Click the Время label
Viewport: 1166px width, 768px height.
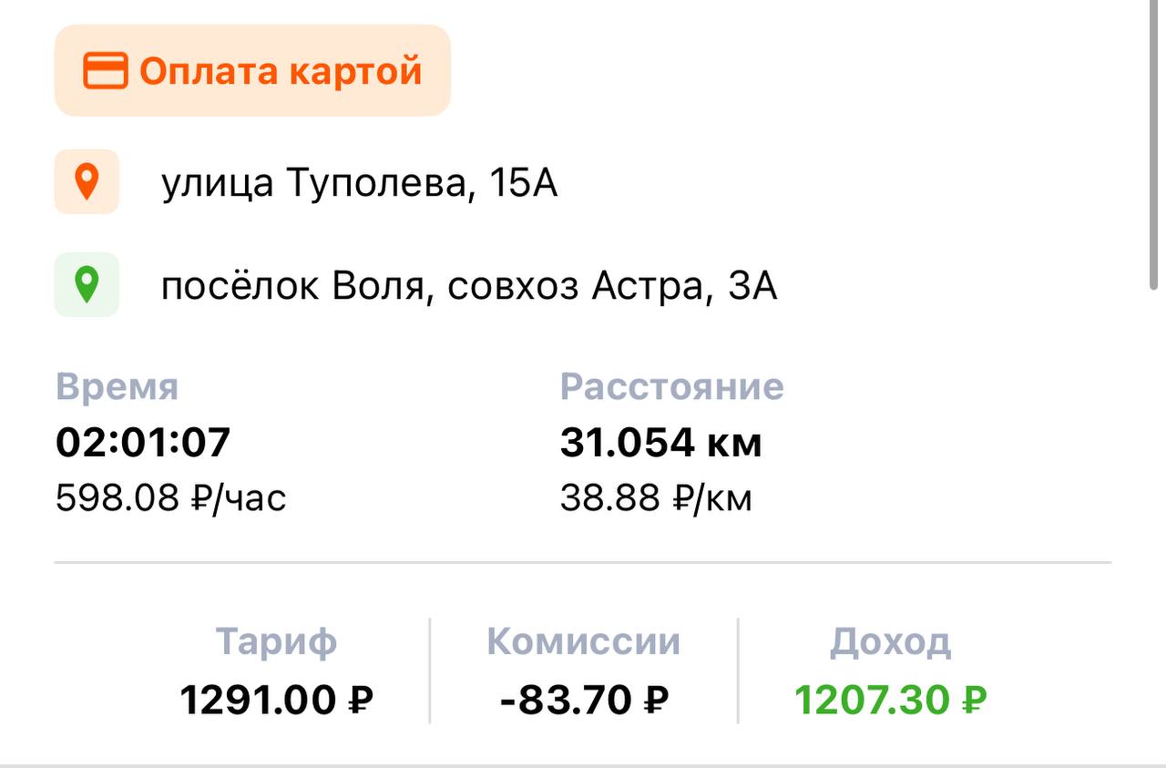(117, 386)
